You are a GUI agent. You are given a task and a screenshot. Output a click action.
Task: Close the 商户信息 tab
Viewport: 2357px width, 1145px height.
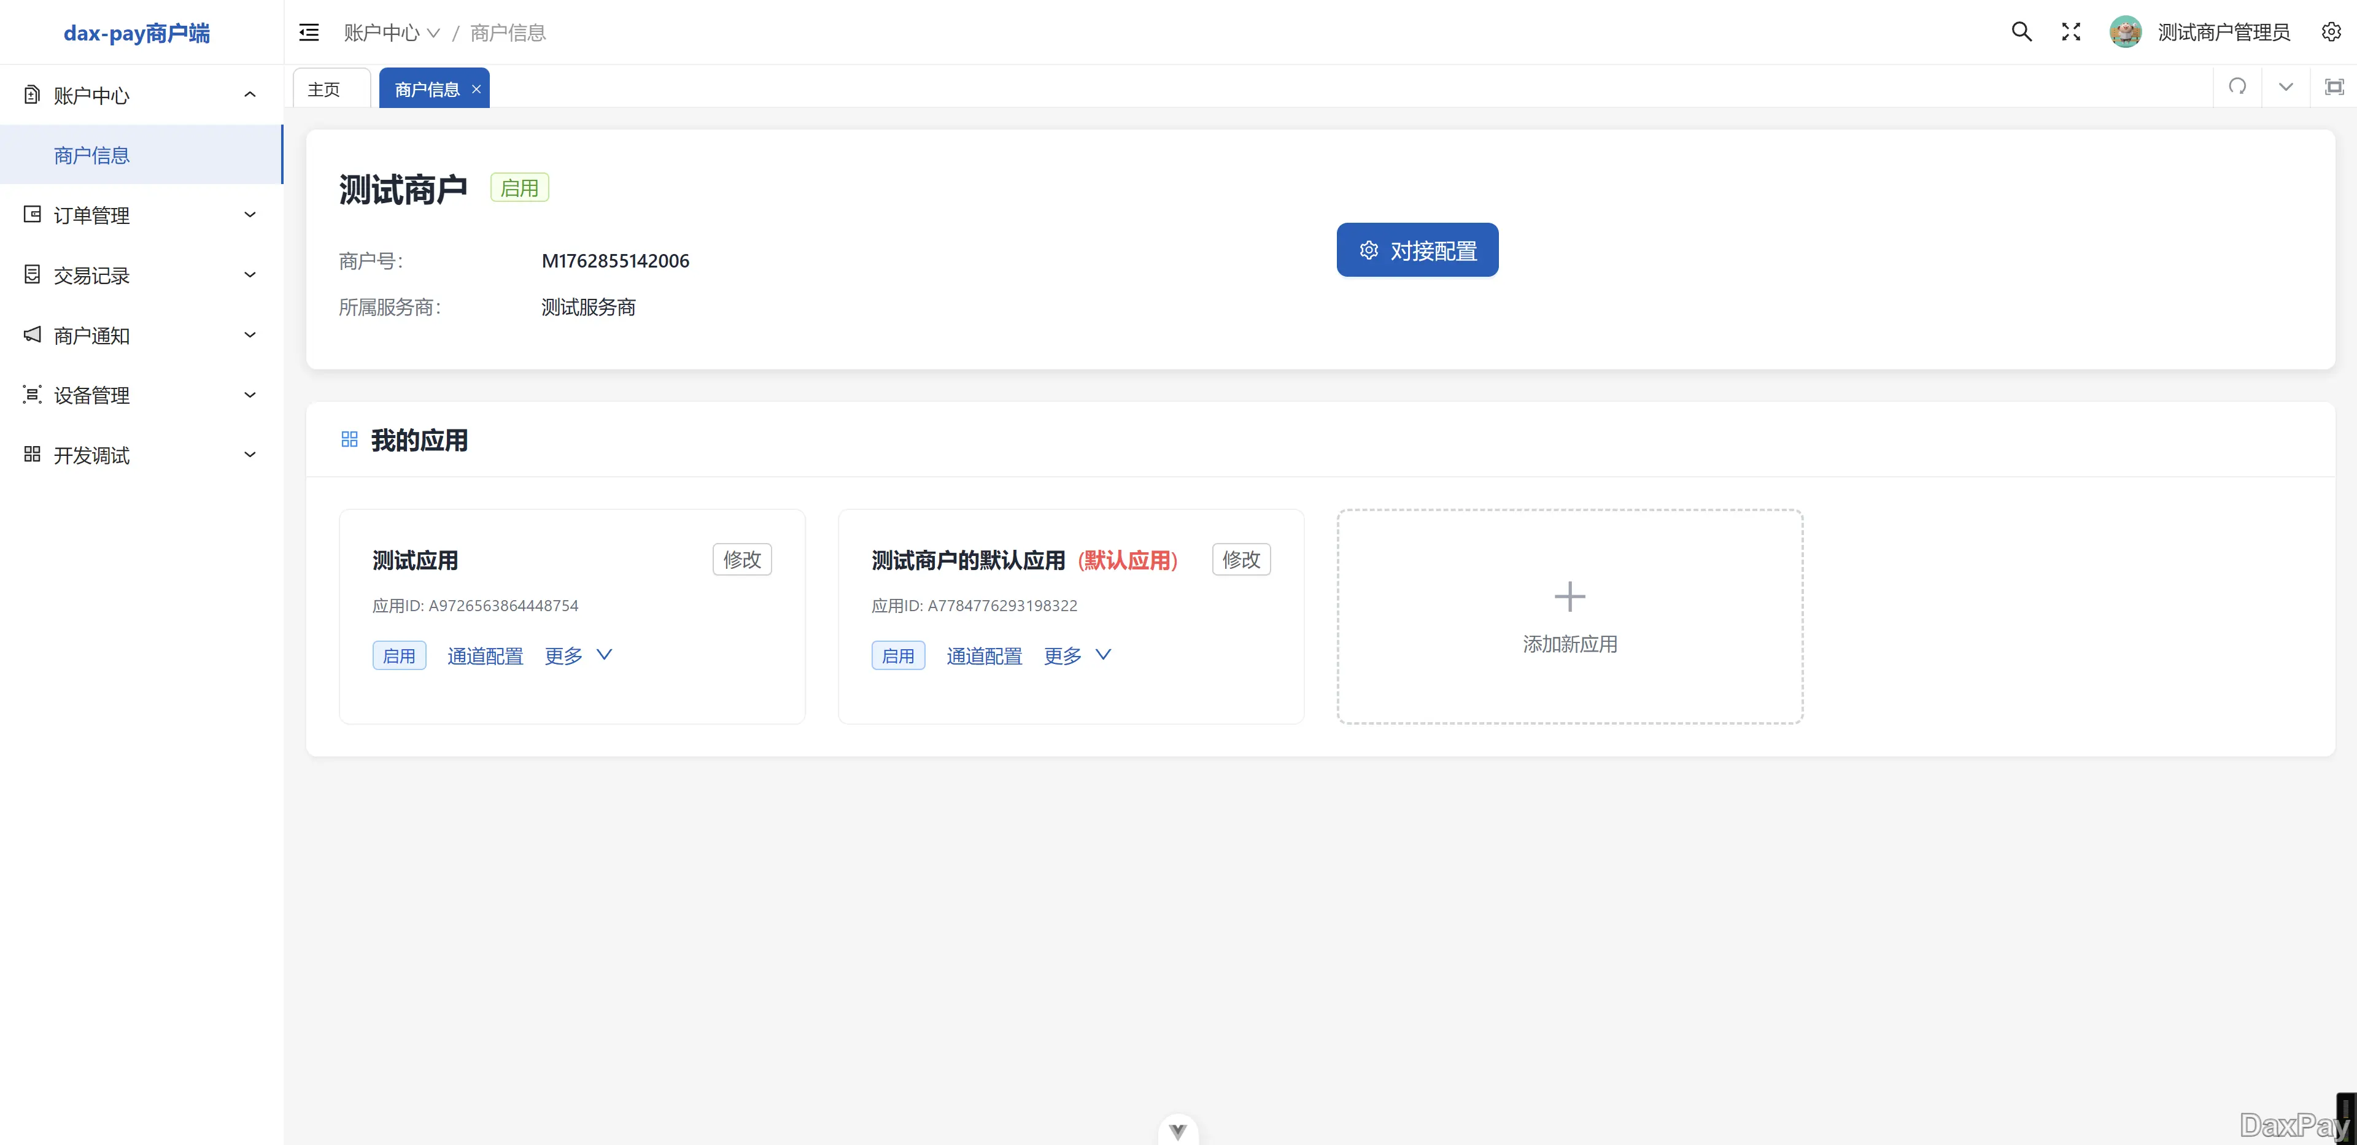point(476,89)
